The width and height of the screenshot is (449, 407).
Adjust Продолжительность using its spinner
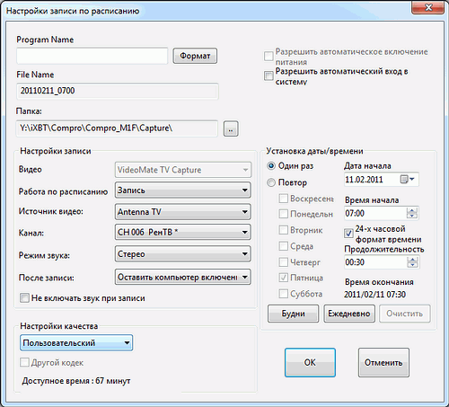coord(412,262)
